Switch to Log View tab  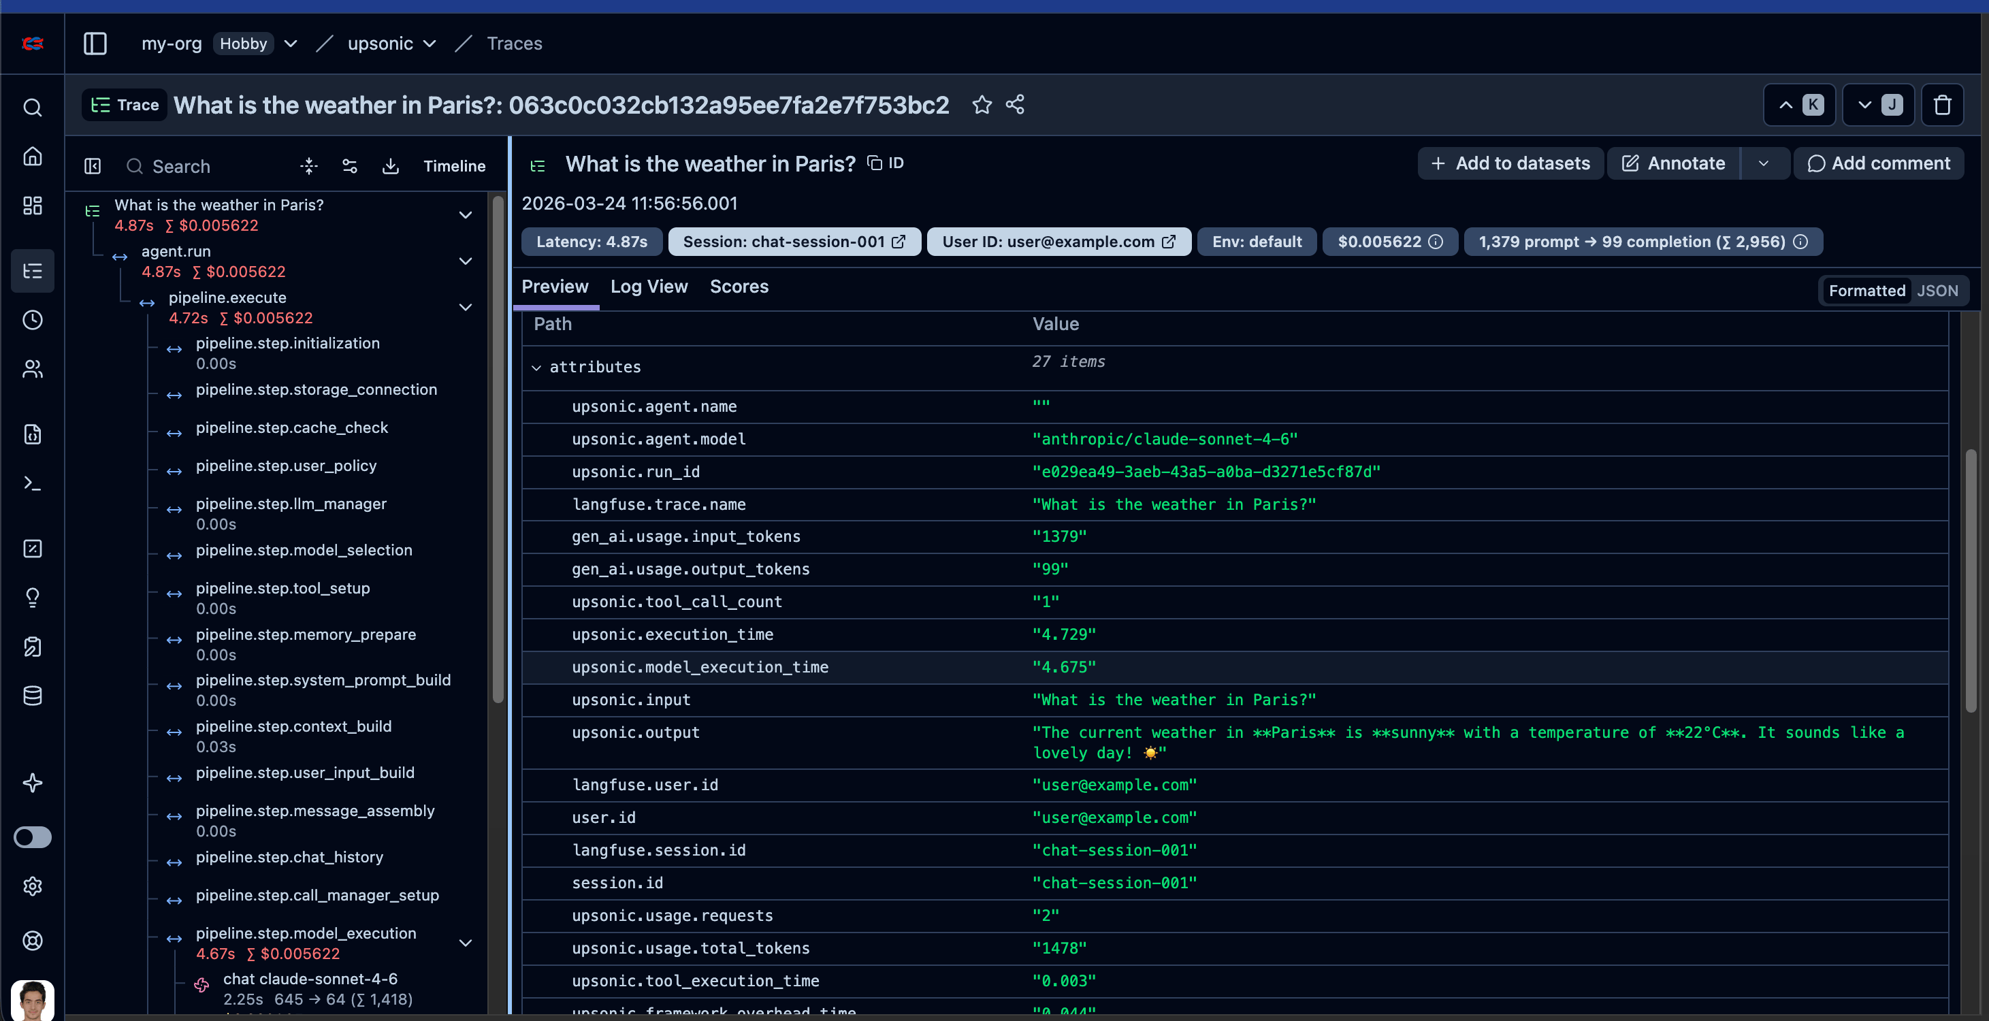coord(649,287)
